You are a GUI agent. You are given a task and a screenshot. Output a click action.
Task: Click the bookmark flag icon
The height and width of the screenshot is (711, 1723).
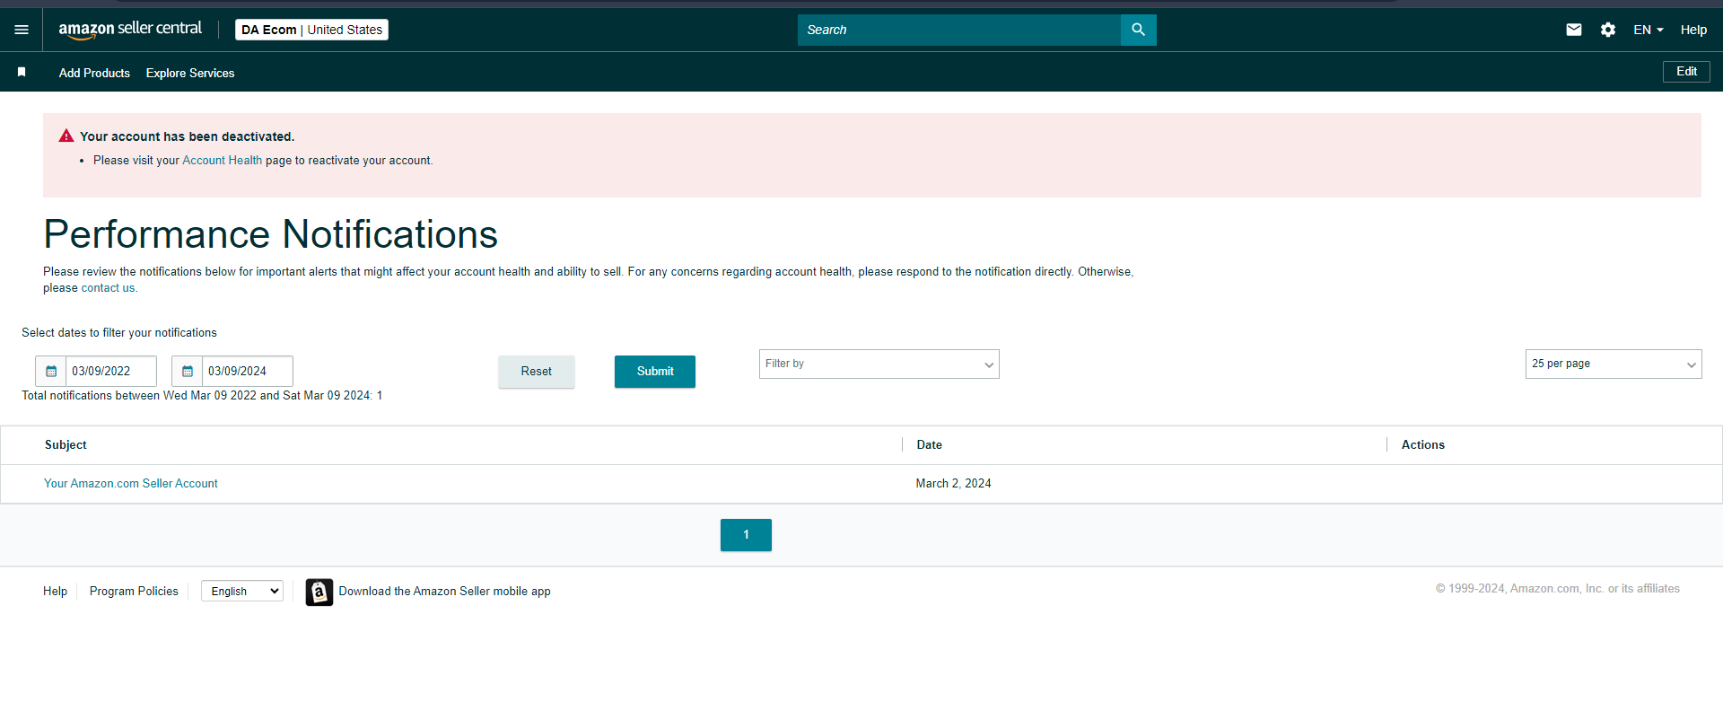pos(22,72)
